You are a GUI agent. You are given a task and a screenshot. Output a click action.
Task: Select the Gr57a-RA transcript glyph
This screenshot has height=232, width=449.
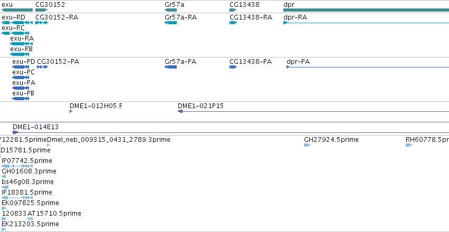tap(170, 23)
